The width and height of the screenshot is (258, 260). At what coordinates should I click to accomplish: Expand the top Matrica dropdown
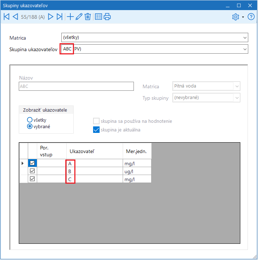pos(245,37)
